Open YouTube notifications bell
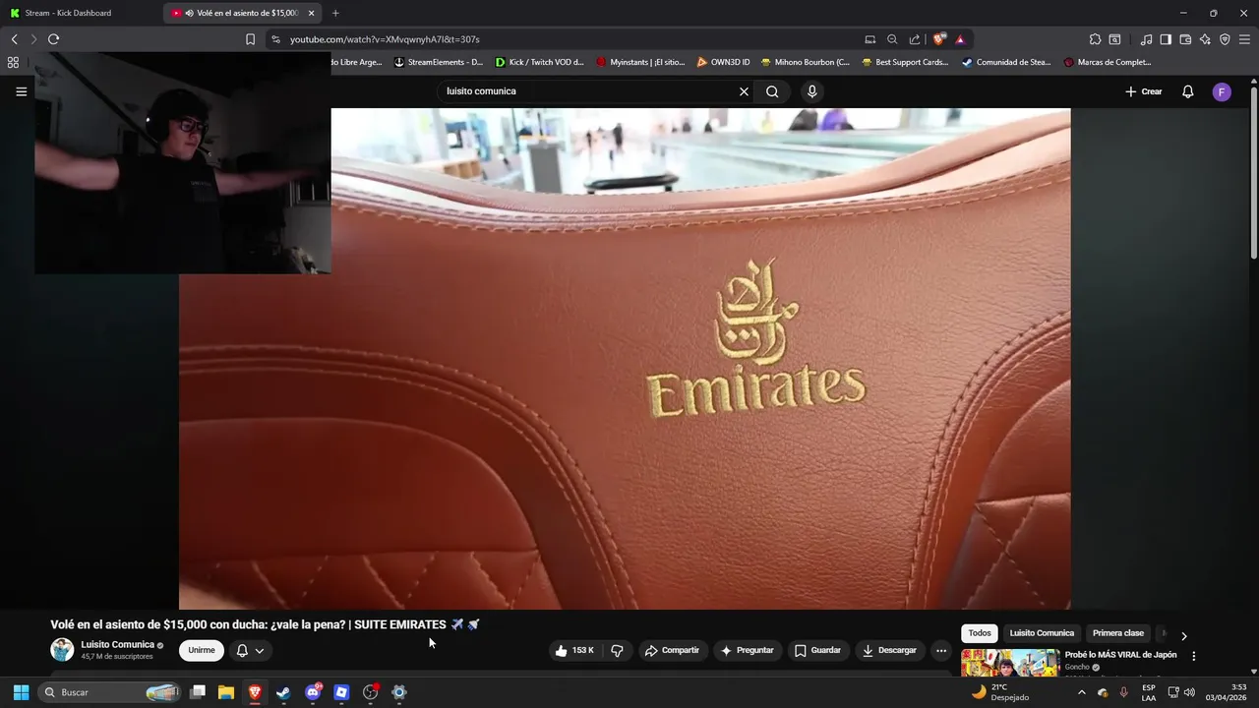 tap(1187, 91)
